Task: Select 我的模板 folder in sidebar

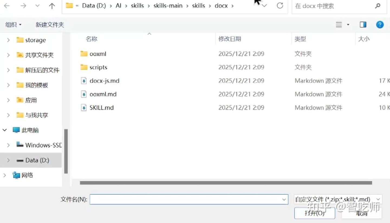Action: [x=32, y=85]
